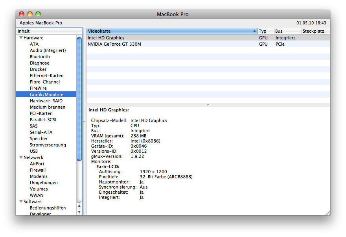Click the green zoom window button
The image size is (346, 237).
[x=38, y=14]
